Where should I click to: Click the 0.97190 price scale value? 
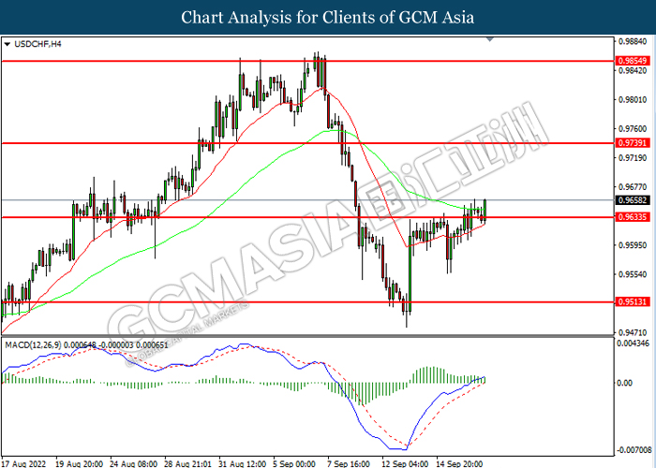point(633,157)
